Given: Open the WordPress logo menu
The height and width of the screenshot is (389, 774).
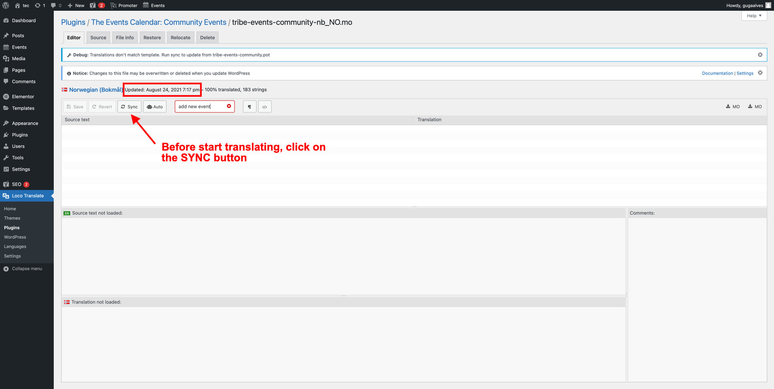Looking at the screenshot, I should (6, 5).
